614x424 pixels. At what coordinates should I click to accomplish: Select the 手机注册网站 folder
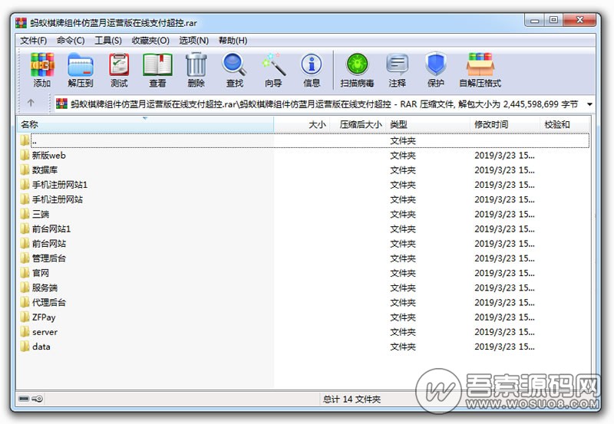304,199
